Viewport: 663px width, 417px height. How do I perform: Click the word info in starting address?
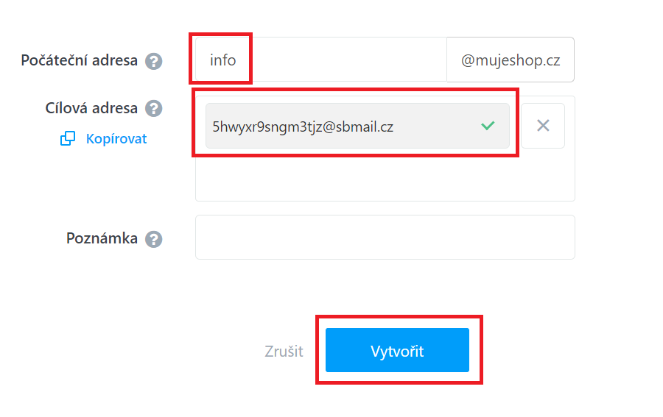click(x=222, y=60)
